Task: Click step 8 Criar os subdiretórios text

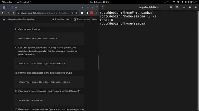Action: point(30,30)
